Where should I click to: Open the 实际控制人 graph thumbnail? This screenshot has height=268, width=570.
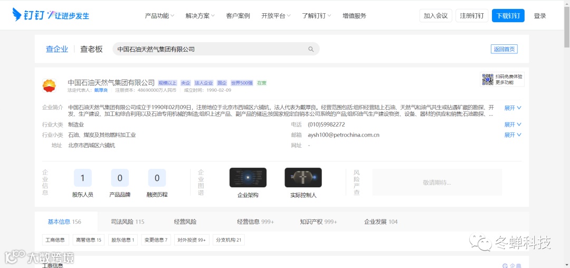tap(303, 178)
